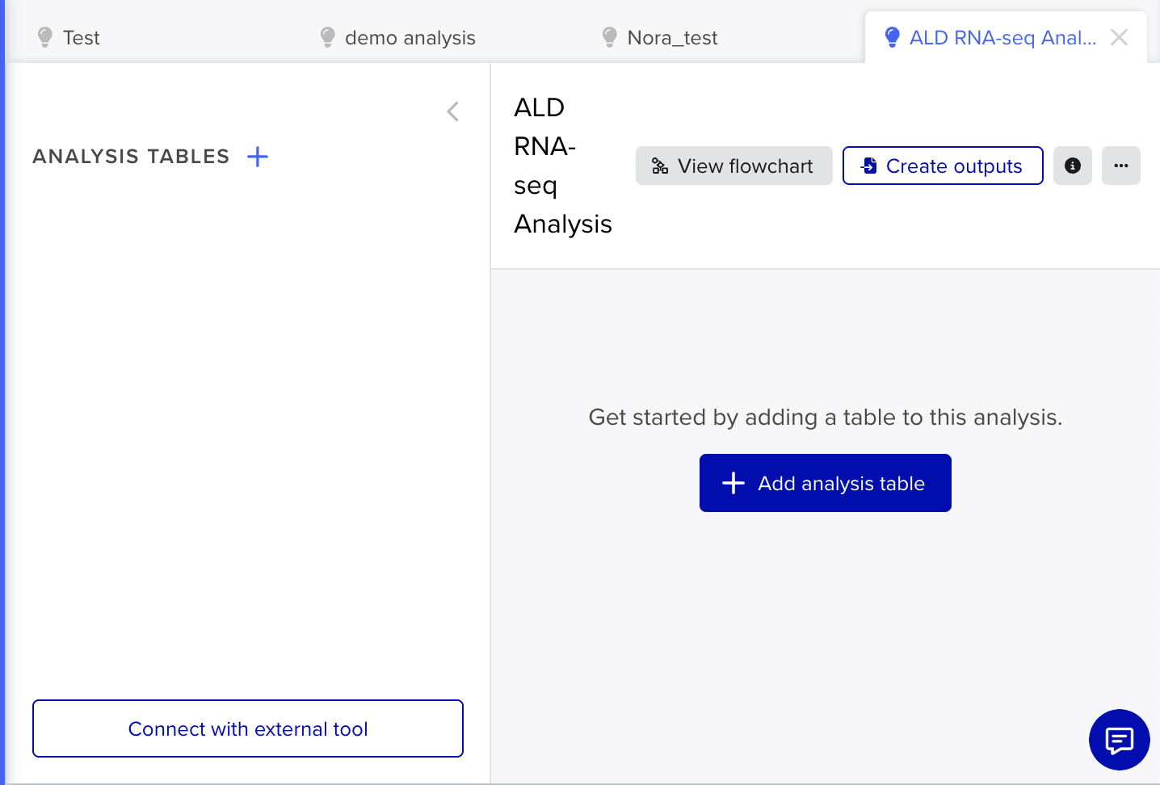Click the ALD RNA-seq Analysis title text

tap(562, 166)
